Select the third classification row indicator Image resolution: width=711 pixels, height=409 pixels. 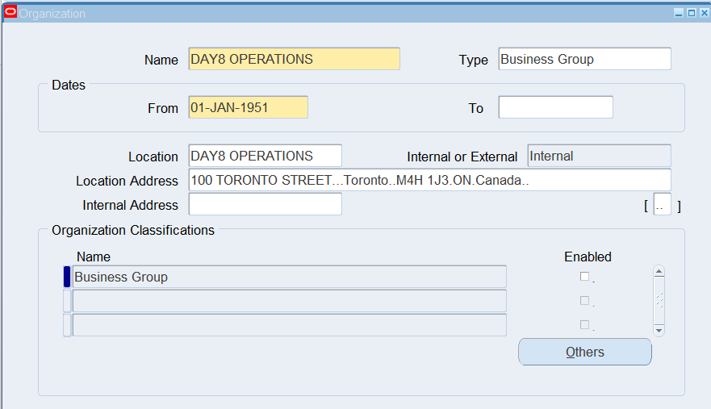click(x=67, y=325)
